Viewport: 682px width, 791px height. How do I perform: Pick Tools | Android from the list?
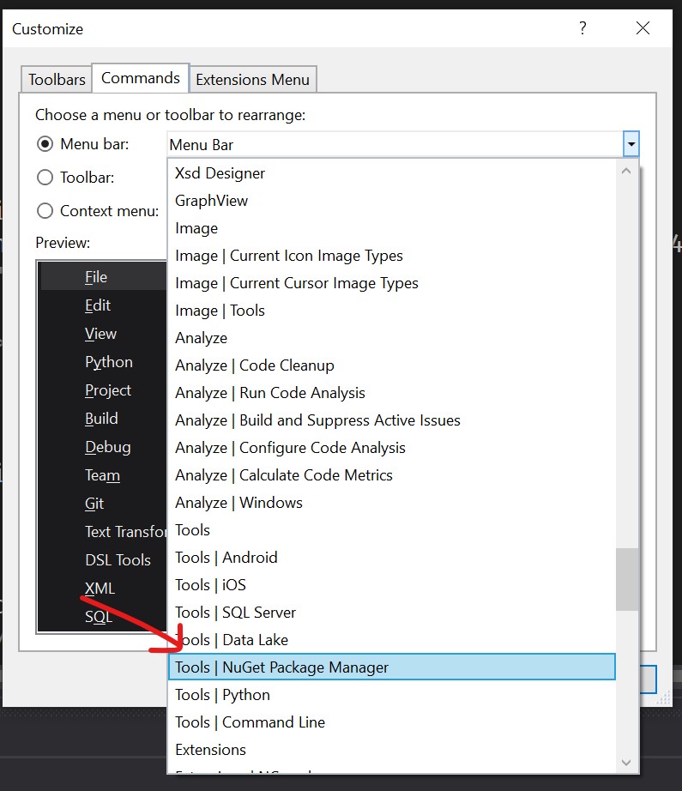[226, 557]
